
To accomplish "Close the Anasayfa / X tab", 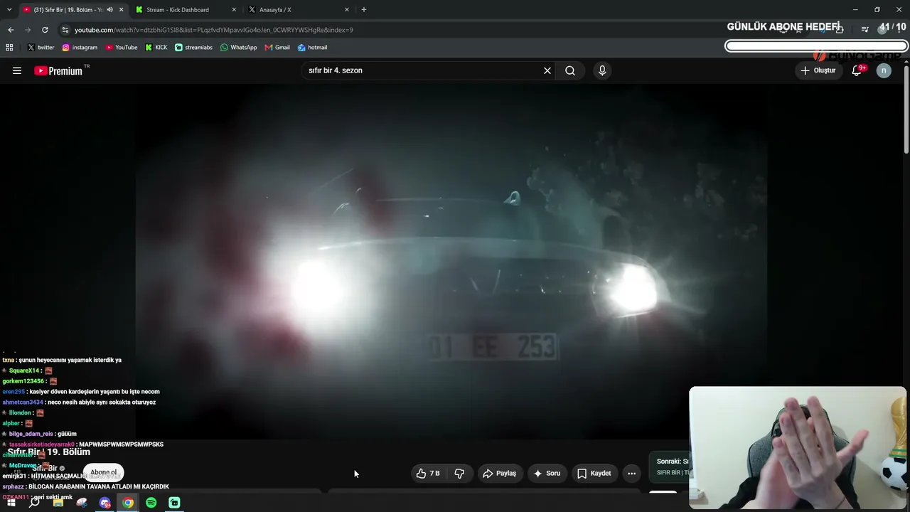I will [x=347, y=10].
